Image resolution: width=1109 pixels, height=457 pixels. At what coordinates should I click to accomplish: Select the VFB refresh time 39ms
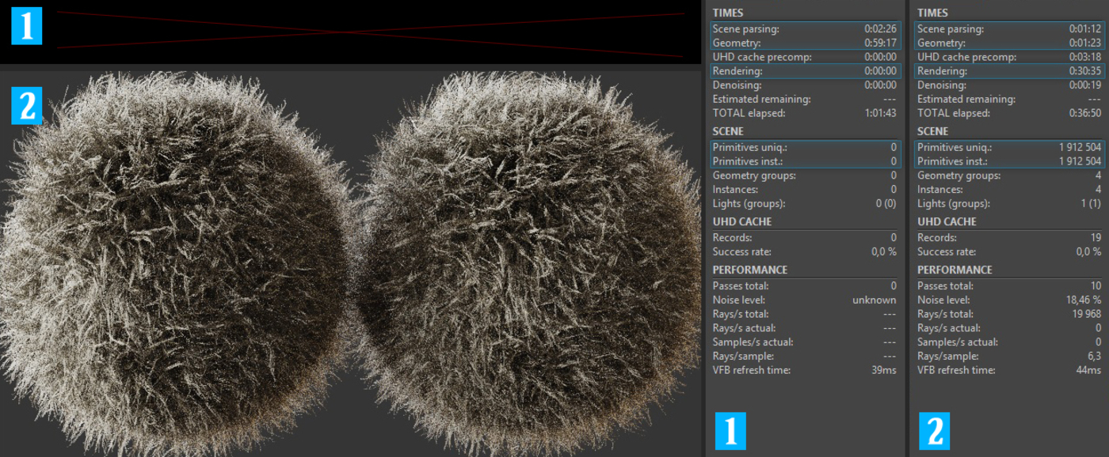pos(883,371)
